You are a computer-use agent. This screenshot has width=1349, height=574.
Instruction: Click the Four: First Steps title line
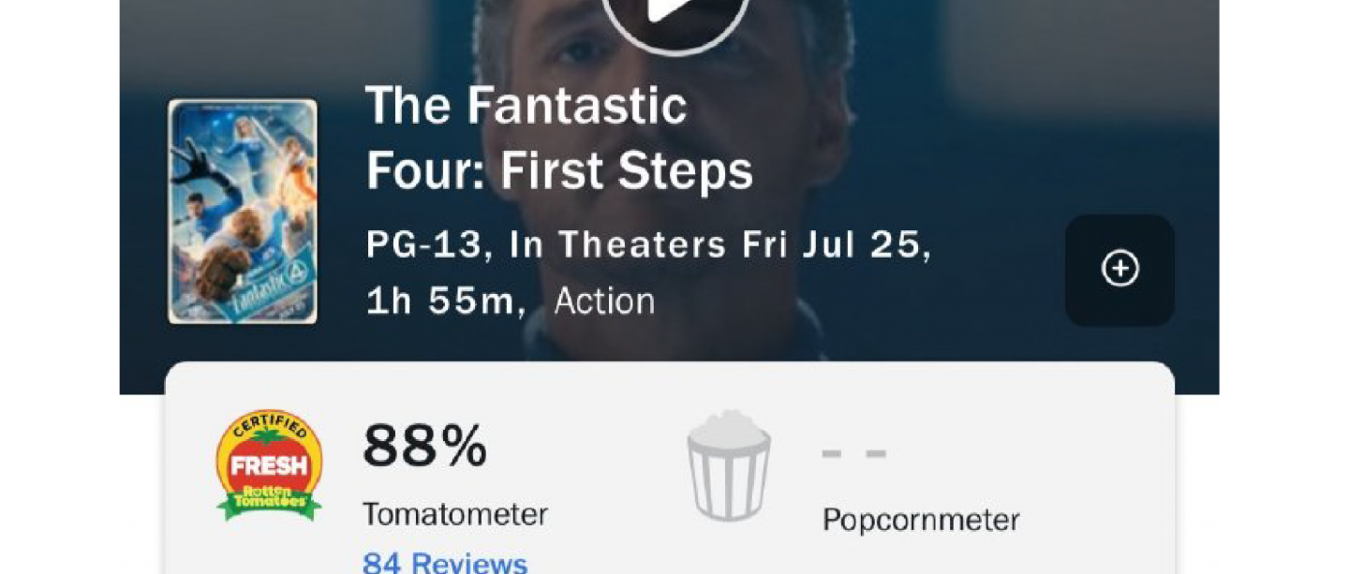559,171
